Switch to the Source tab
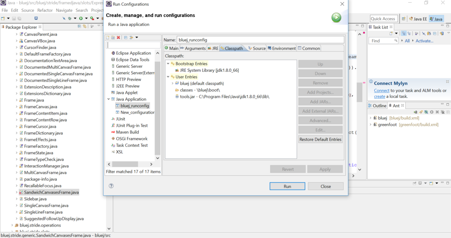This screenshot has width=451, height=238. pyautogui.click(x=257, y=48)
